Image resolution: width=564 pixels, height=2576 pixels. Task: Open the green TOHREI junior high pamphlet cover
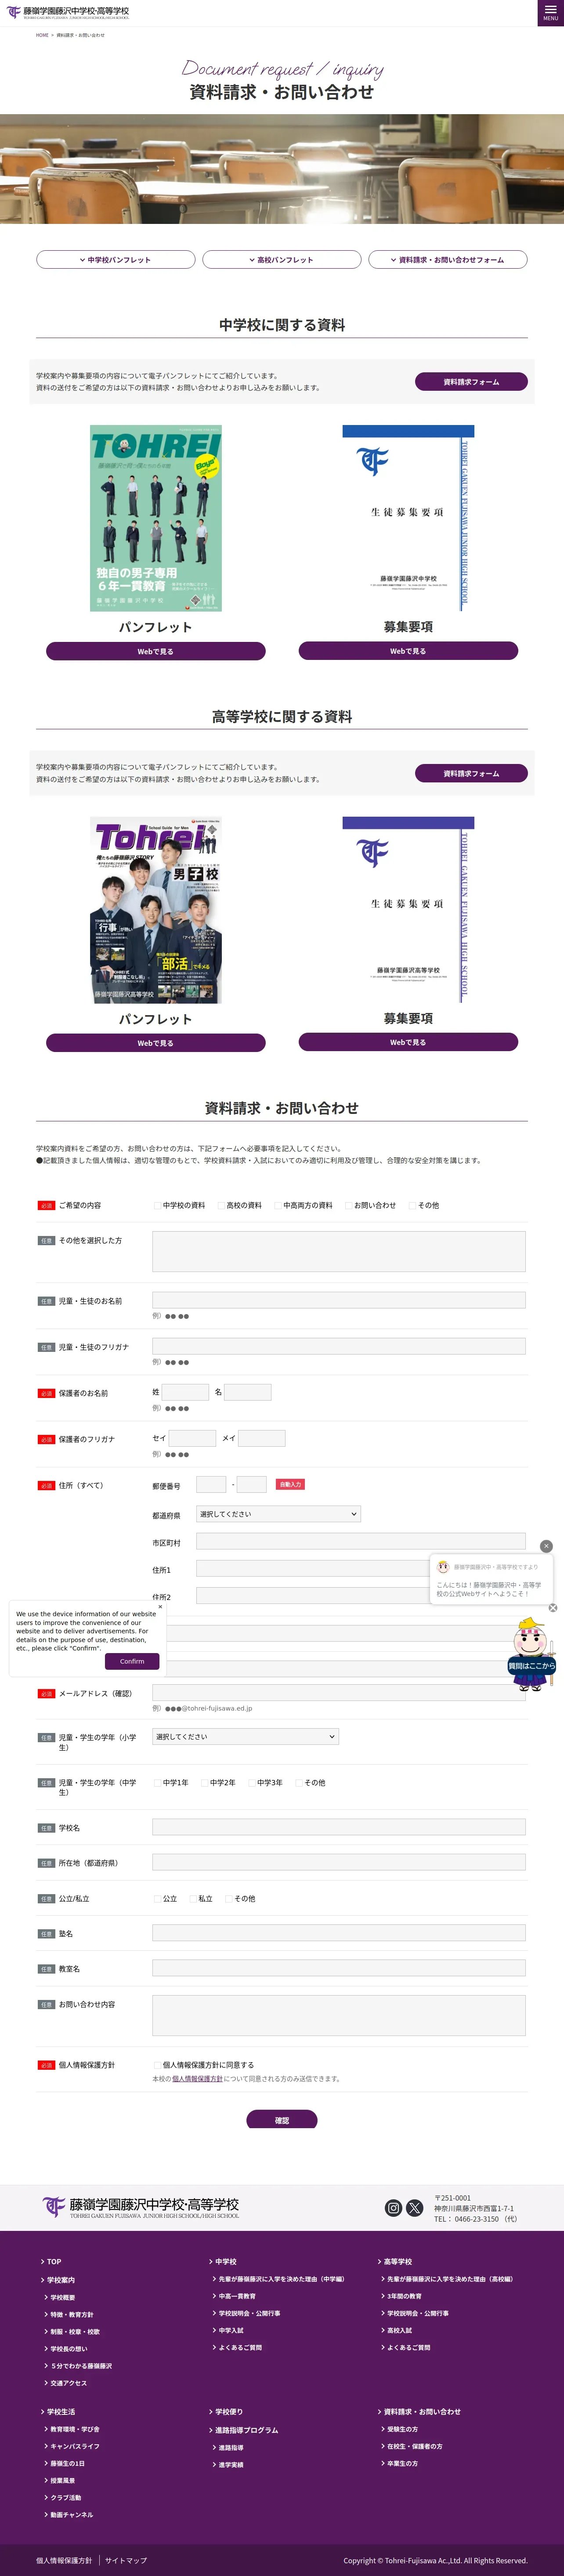[x=156, y=518]
